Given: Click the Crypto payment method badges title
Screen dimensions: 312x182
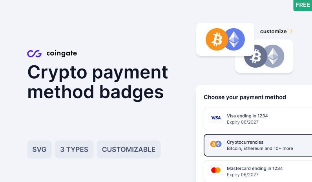Looking at the screenshot, I should click(x=97, y=82).
